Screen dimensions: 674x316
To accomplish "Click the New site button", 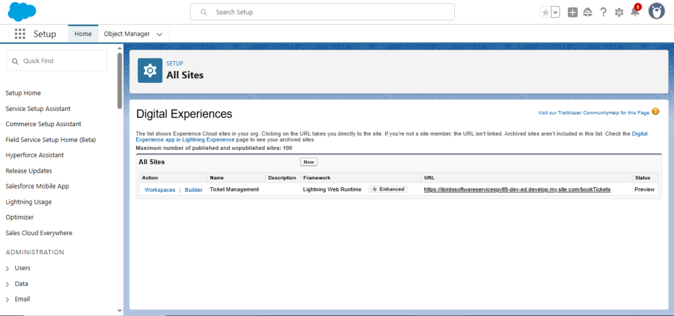I will 309,162.
